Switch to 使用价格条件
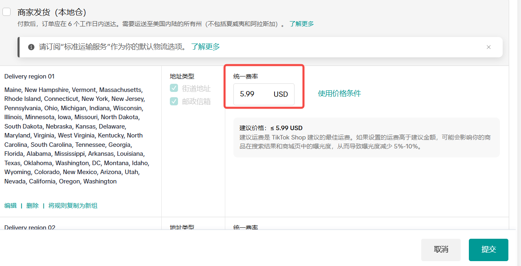 [x=339, y=94]
